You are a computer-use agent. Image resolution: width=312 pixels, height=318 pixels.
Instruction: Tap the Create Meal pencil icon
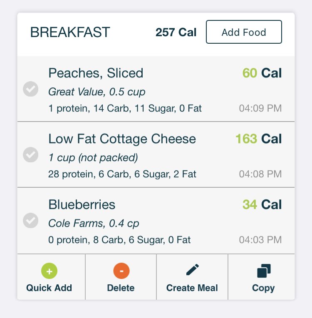click(192, 270)
